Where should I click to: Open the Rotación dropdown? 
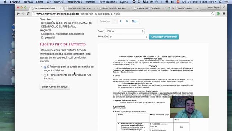tap(128, 37)
